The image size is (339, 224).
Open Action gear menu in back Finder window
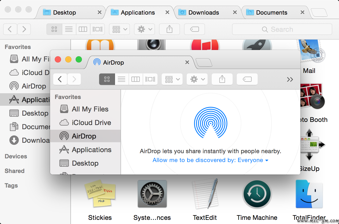point(144,29)
